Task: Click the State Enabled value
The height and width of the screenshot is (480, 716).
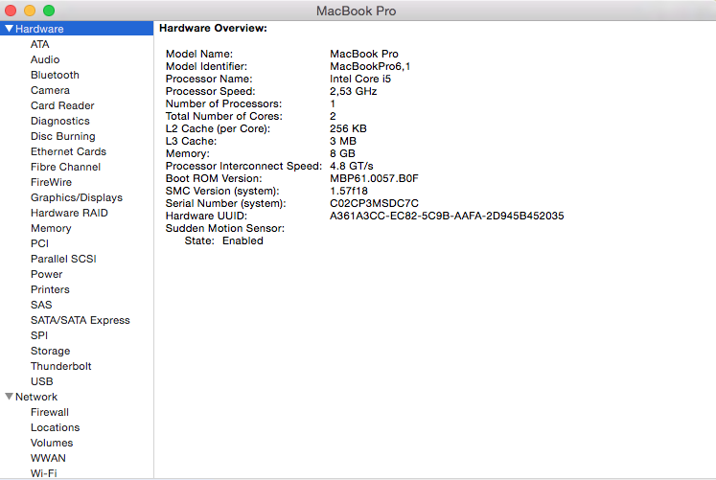Action: [243, 240]
